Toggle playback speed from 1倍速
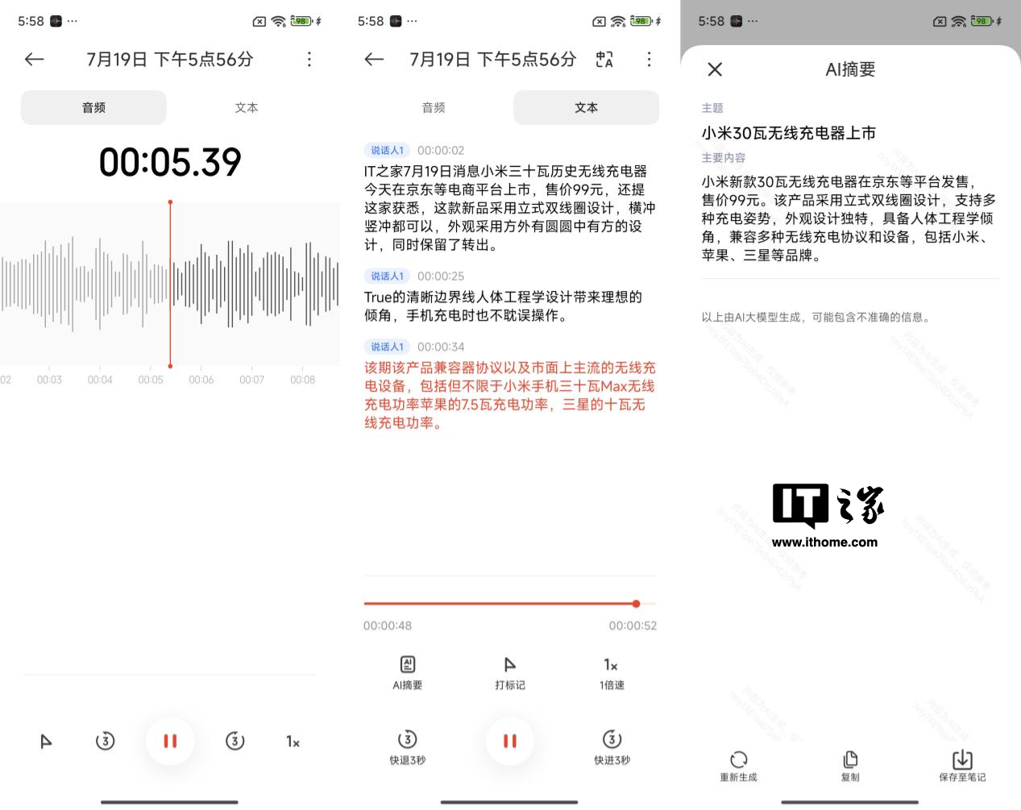The height and width of the screenshot is (810, 1021). [x=611, y=671]
